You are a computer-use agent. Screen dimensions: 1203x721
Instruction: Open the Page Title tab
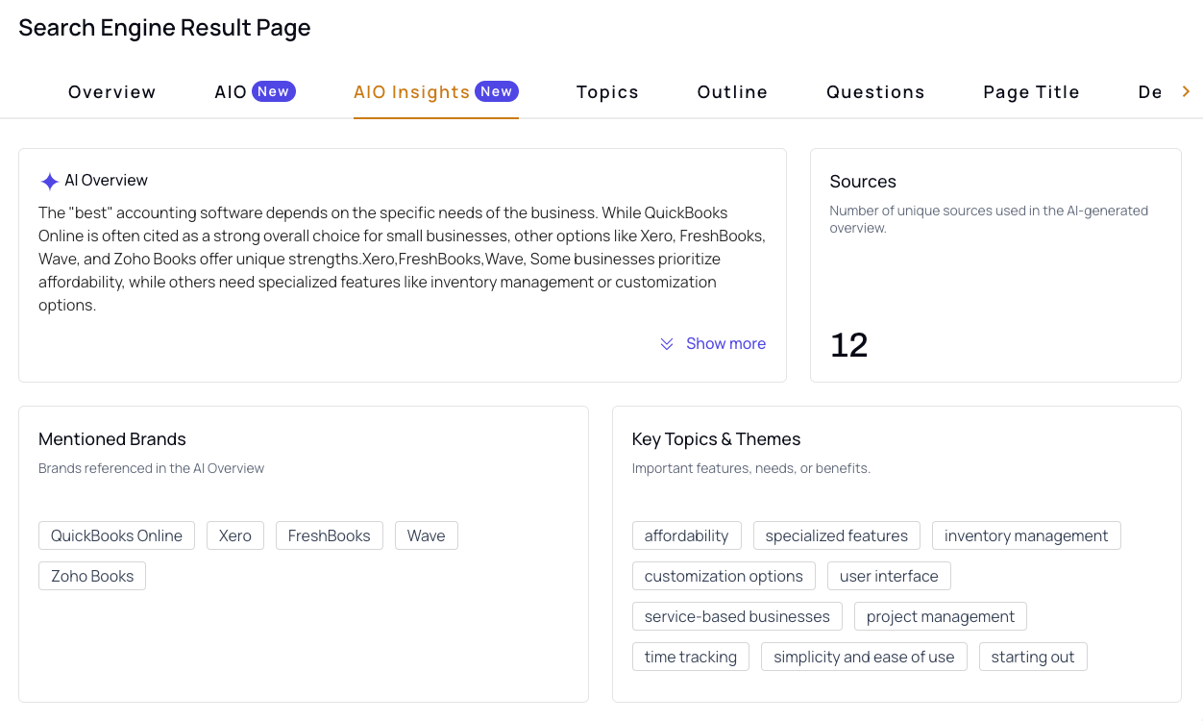1031,91
